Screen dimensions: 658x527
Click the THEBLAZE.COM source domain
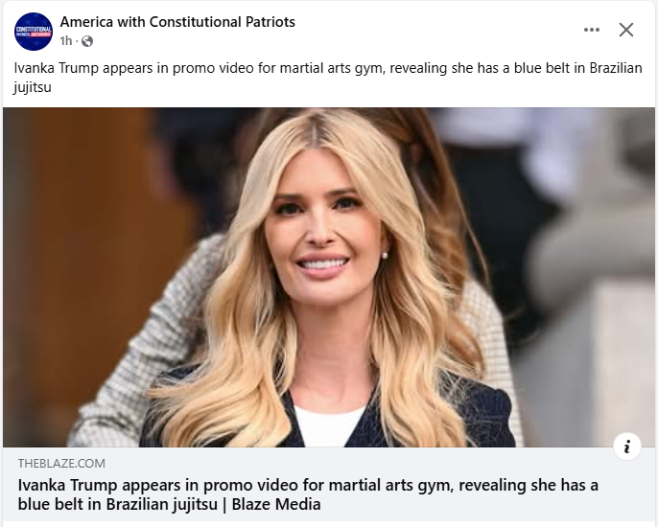(x=61, y=463)
